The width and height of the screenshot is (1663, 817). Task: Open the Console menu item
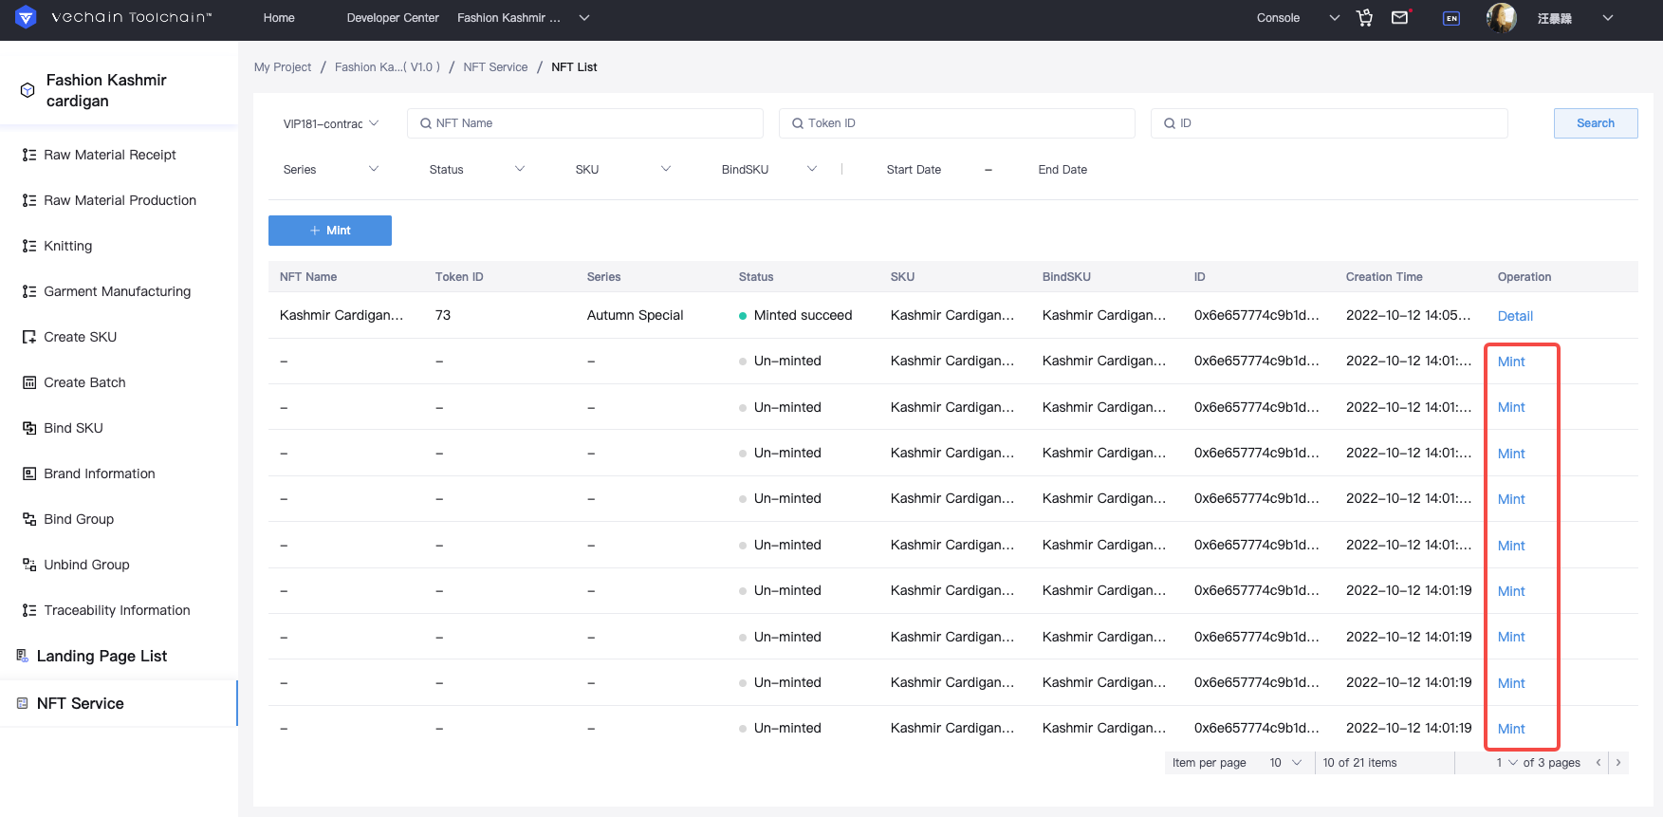pyautogui.click(x=1279, y=18)
